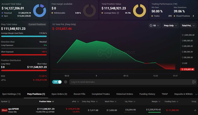Click the Current Positions button
The width and height of the screenshot is (198, 115).
click(37, 24)
